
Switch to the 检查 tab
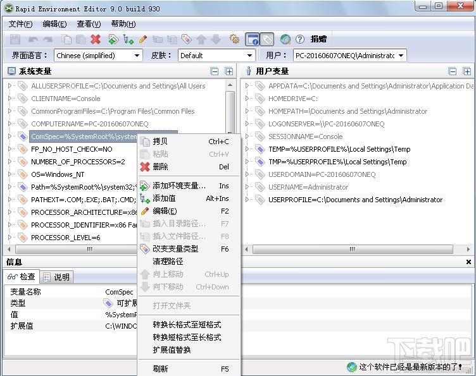(22, 277)
